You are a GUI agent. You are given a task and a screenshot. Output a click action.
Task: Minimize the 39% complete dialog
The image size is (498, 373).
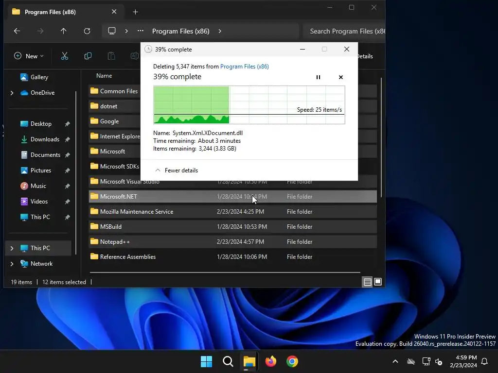point(302,49)
